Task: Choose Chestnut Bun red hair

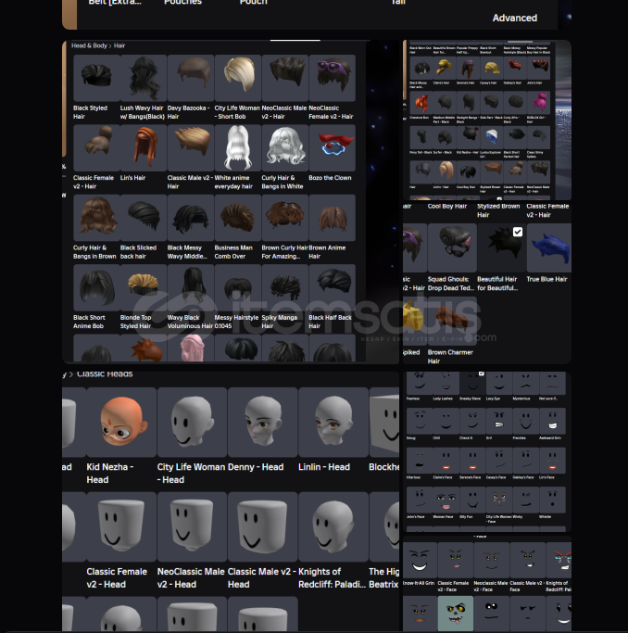Action: [x=421, y=103]
